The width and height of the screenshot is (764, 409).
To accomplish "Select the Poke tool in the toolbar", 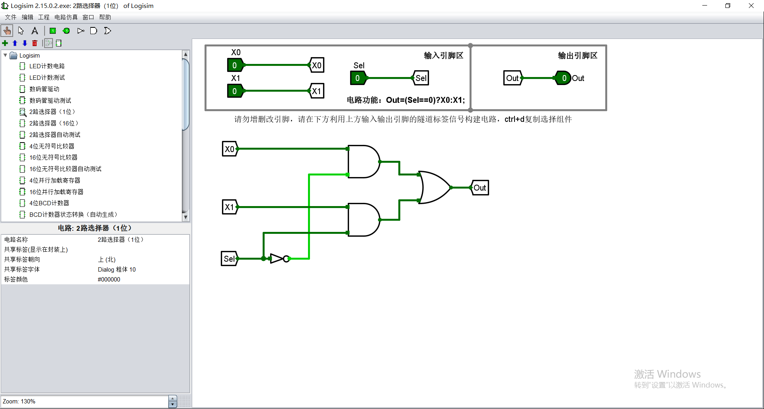I will tap(7, 31).
